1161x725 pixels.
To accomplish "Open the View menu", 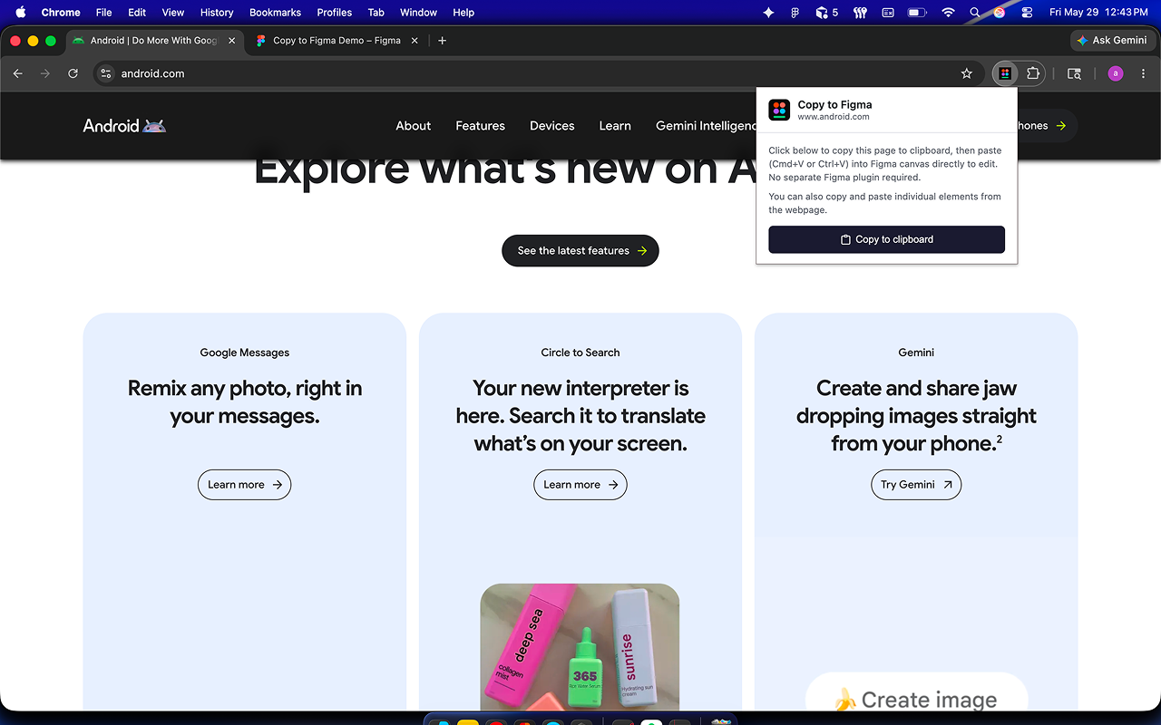I will (173, 13).
